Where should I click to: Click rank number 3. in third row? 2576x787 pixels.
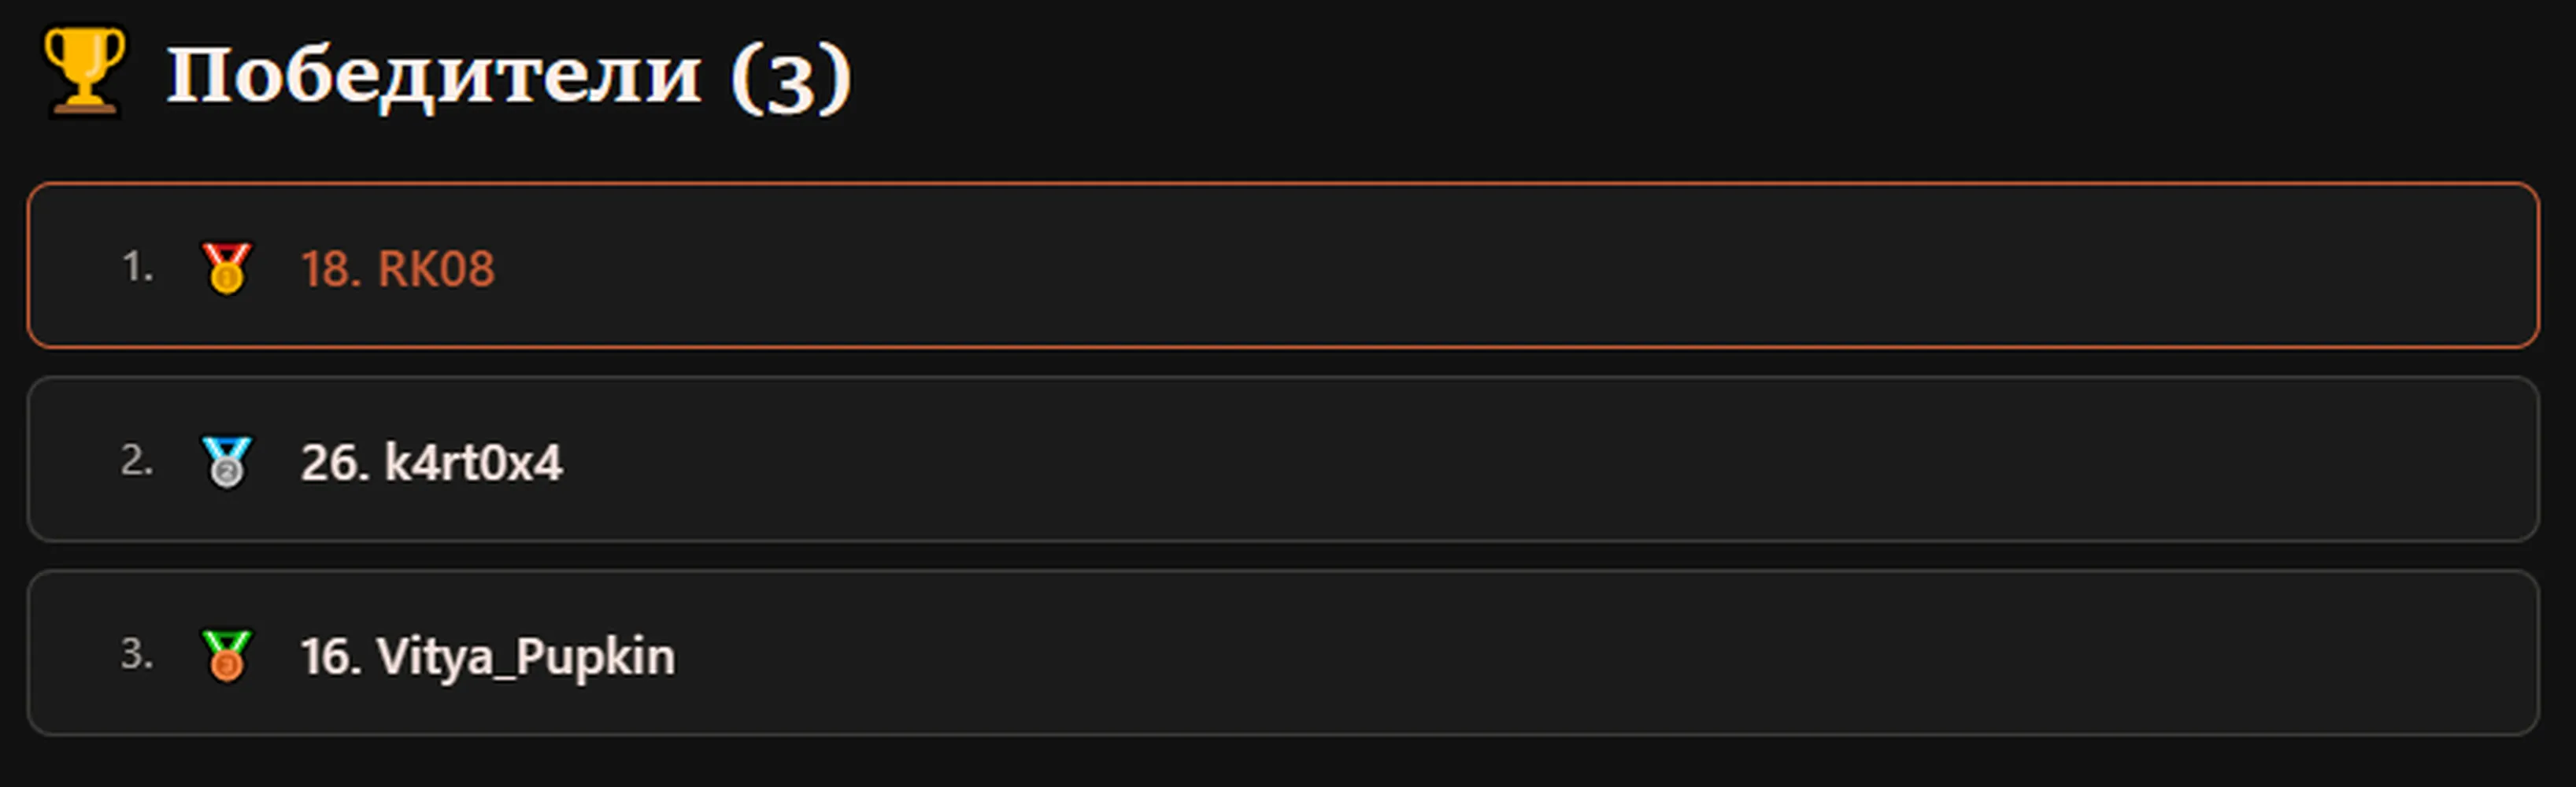coord(138,655)
